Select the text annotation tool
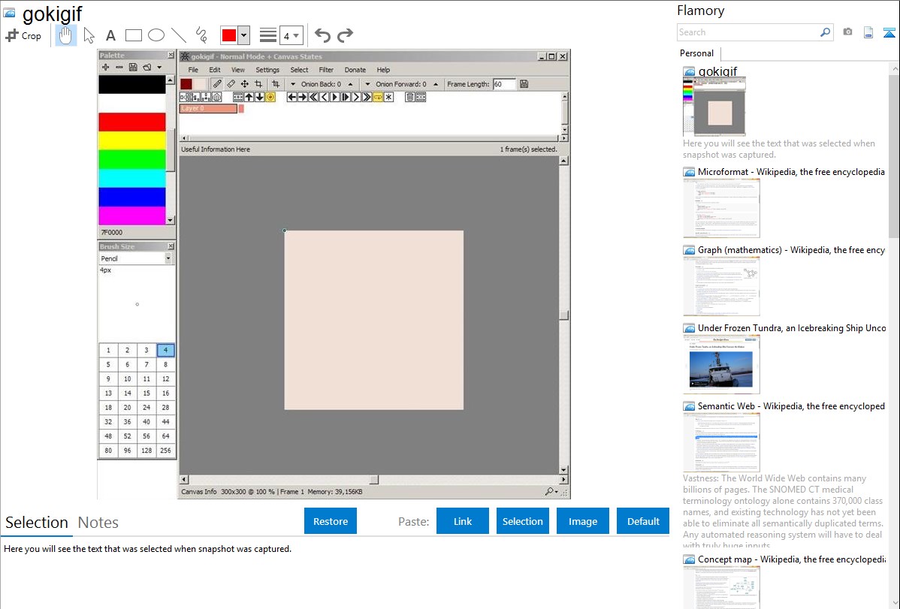The height and width of the screenshot is (609, 900). [x=110, y=35]
